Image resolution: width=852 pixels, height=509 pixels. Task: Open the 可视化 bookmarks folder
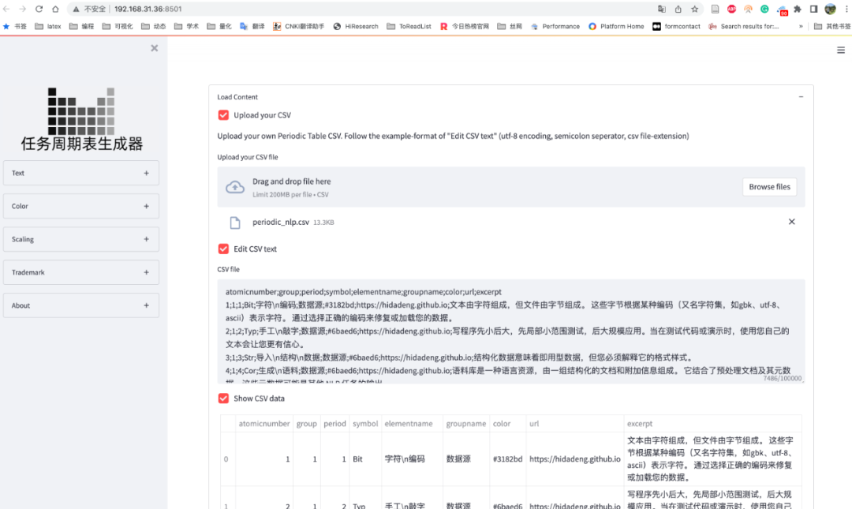click(x=118, y=26)
